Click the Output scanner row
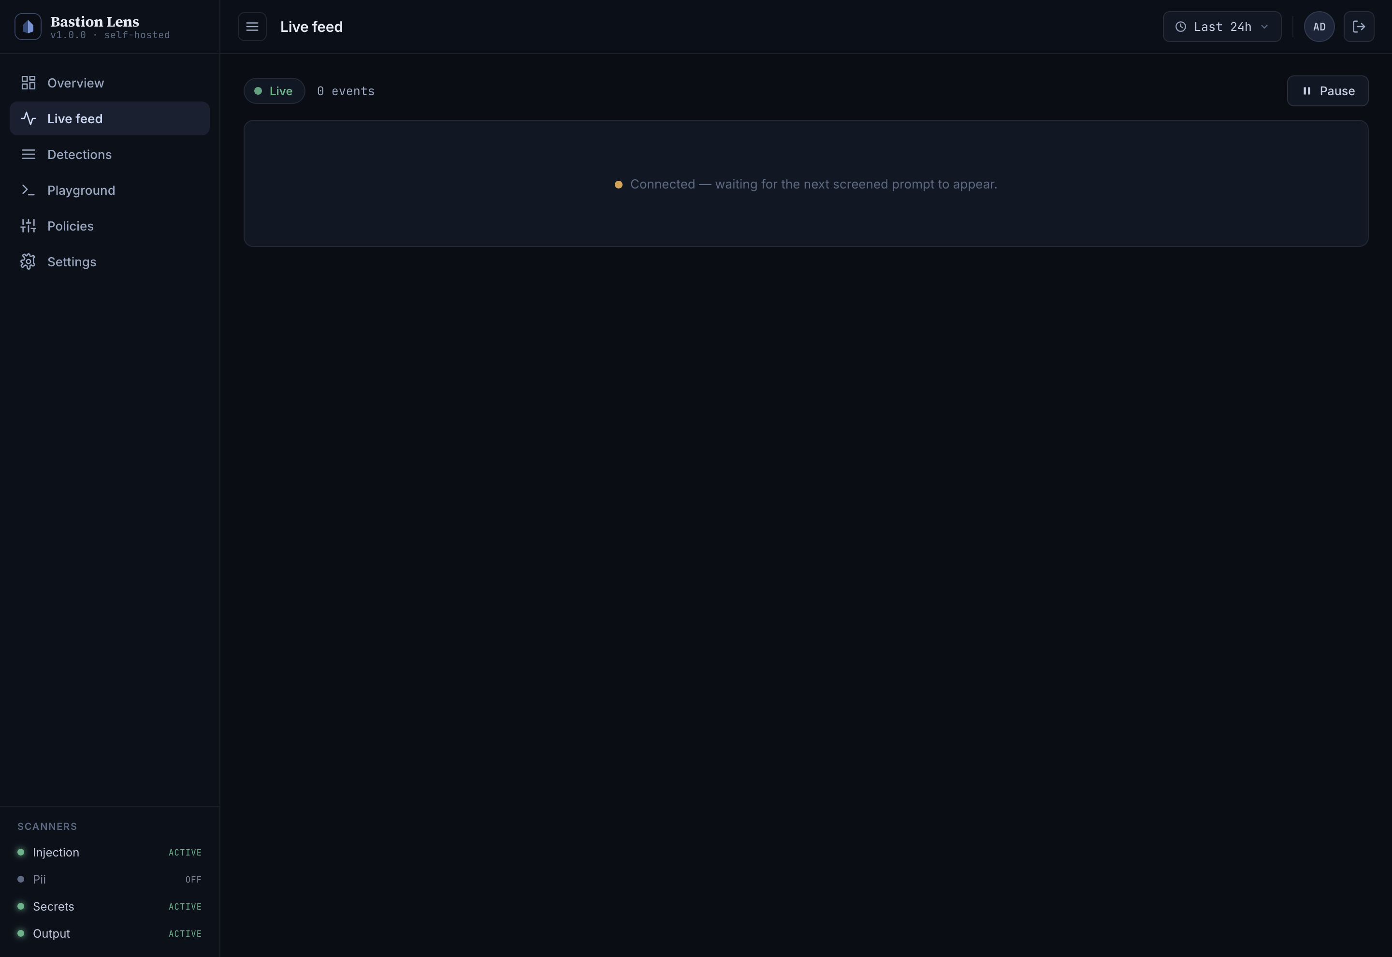Viewport: 1392px width, 957px height. coord(110,934)
